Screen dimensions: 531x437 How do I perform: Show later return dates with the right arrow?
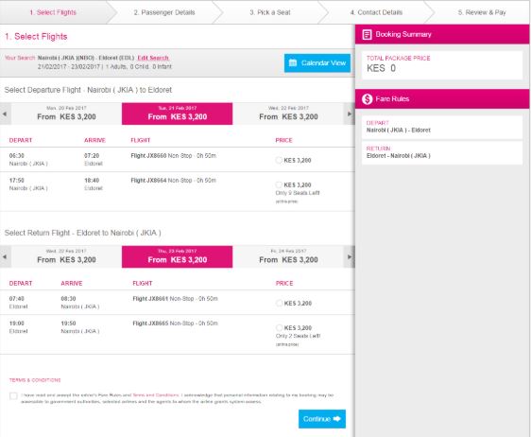350,257
